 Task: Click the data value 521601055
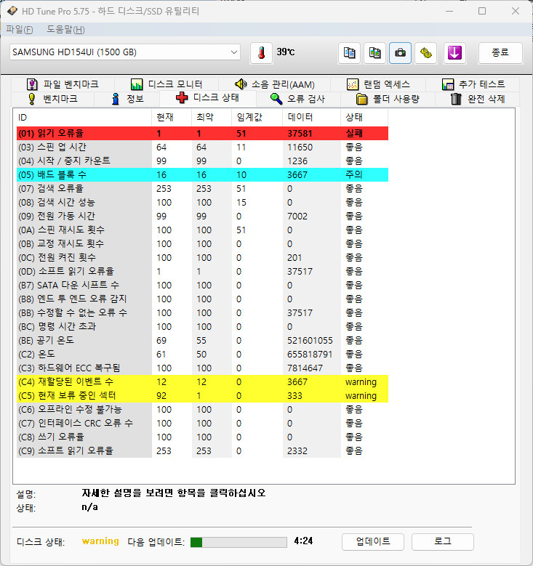[x=310, y=340]
